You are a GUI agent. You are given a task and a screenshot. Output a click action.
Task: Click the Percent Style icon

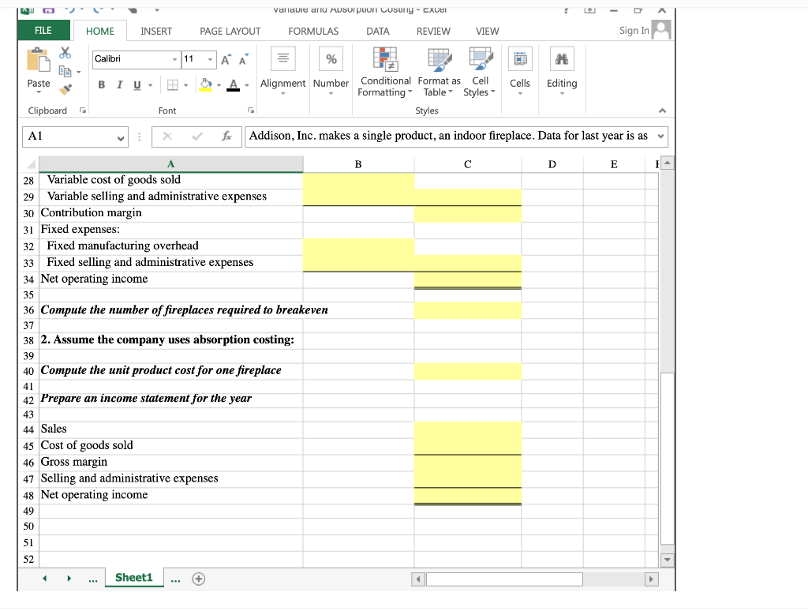point(331,58)
